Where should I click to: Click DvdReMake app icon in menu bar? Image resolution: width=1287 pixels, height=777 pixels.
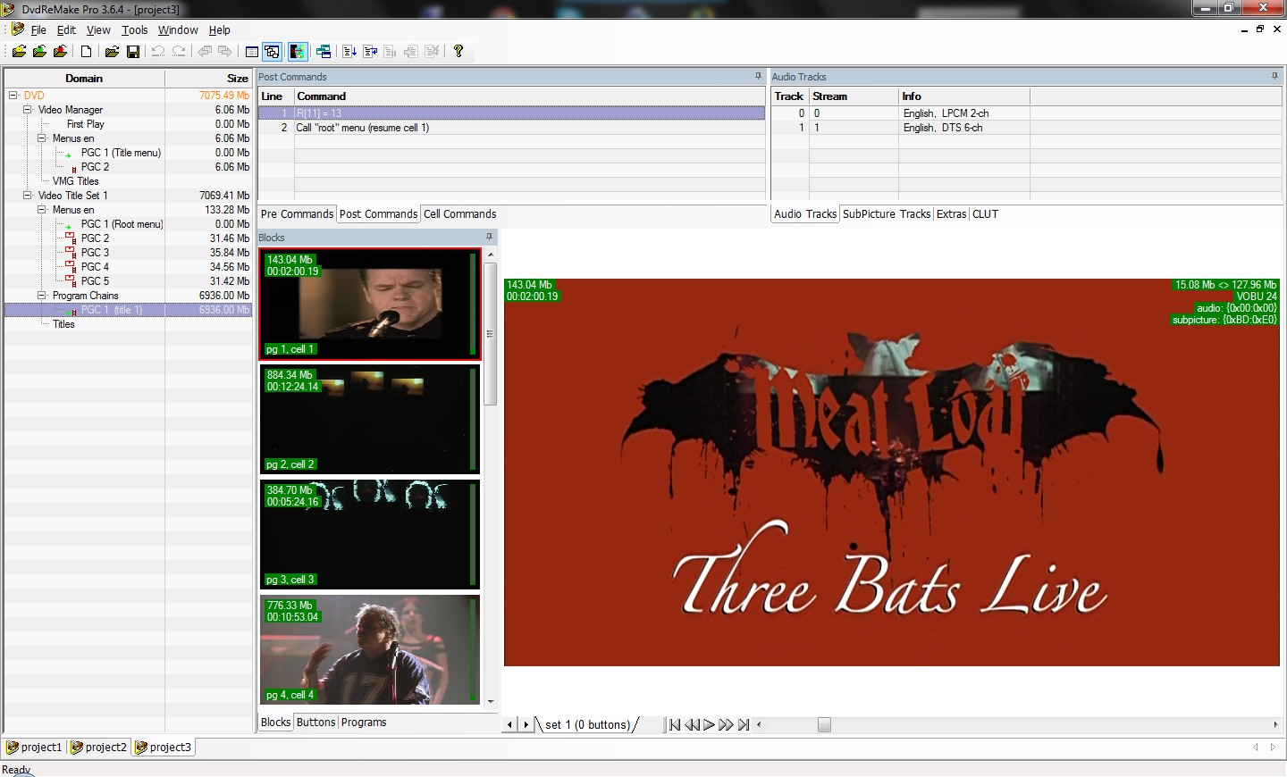coord(17,29)
